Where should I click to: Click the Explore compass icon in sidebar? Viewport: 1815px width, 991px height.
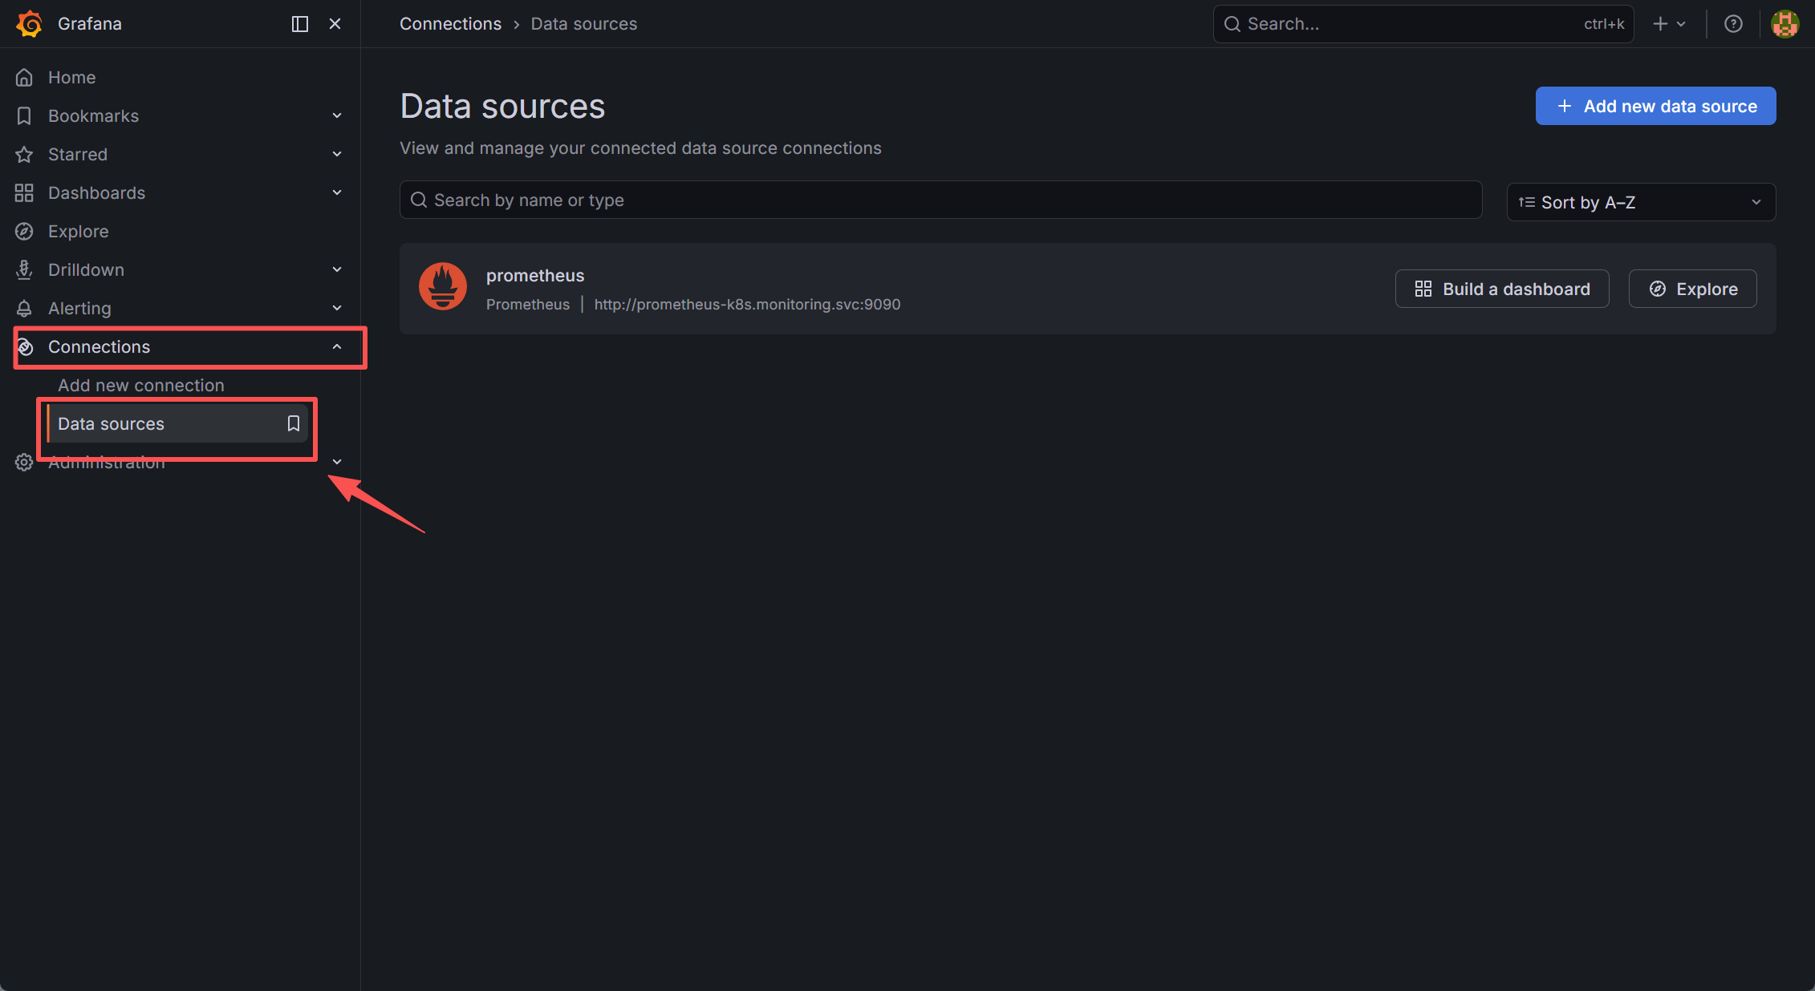[x=24, y=232]
